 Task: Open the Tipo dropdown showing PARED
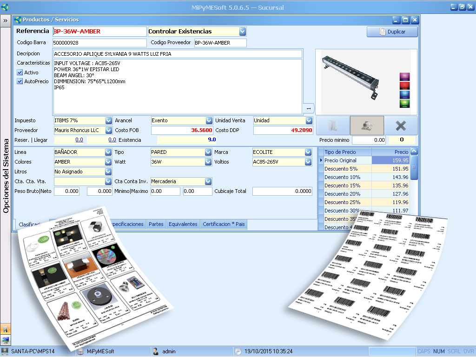pyautogui.click(x=208, y=152)
